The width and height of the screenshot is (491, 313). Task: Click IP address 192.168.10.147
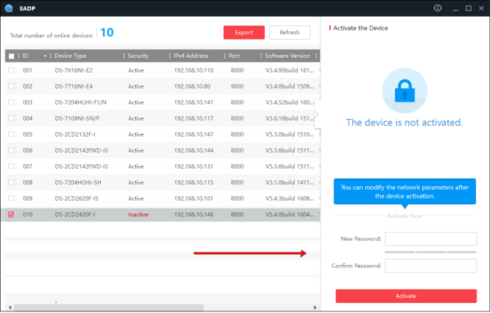[x=194, y=134]
